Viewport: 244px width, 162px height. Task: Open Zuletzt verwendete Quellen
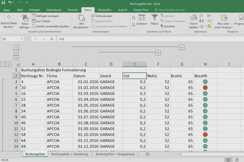[x=50, y=26]
